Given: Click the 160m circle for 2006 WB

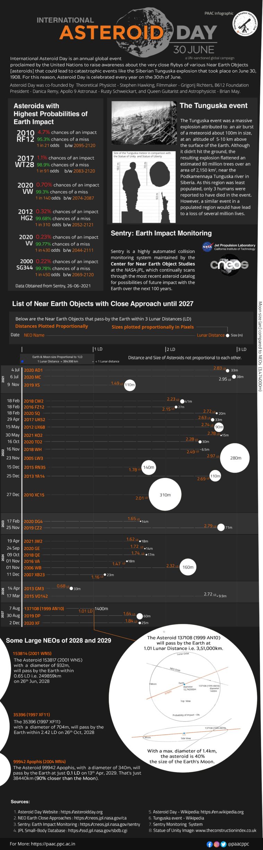Looking at the screenshot, I should click(188, 567).
